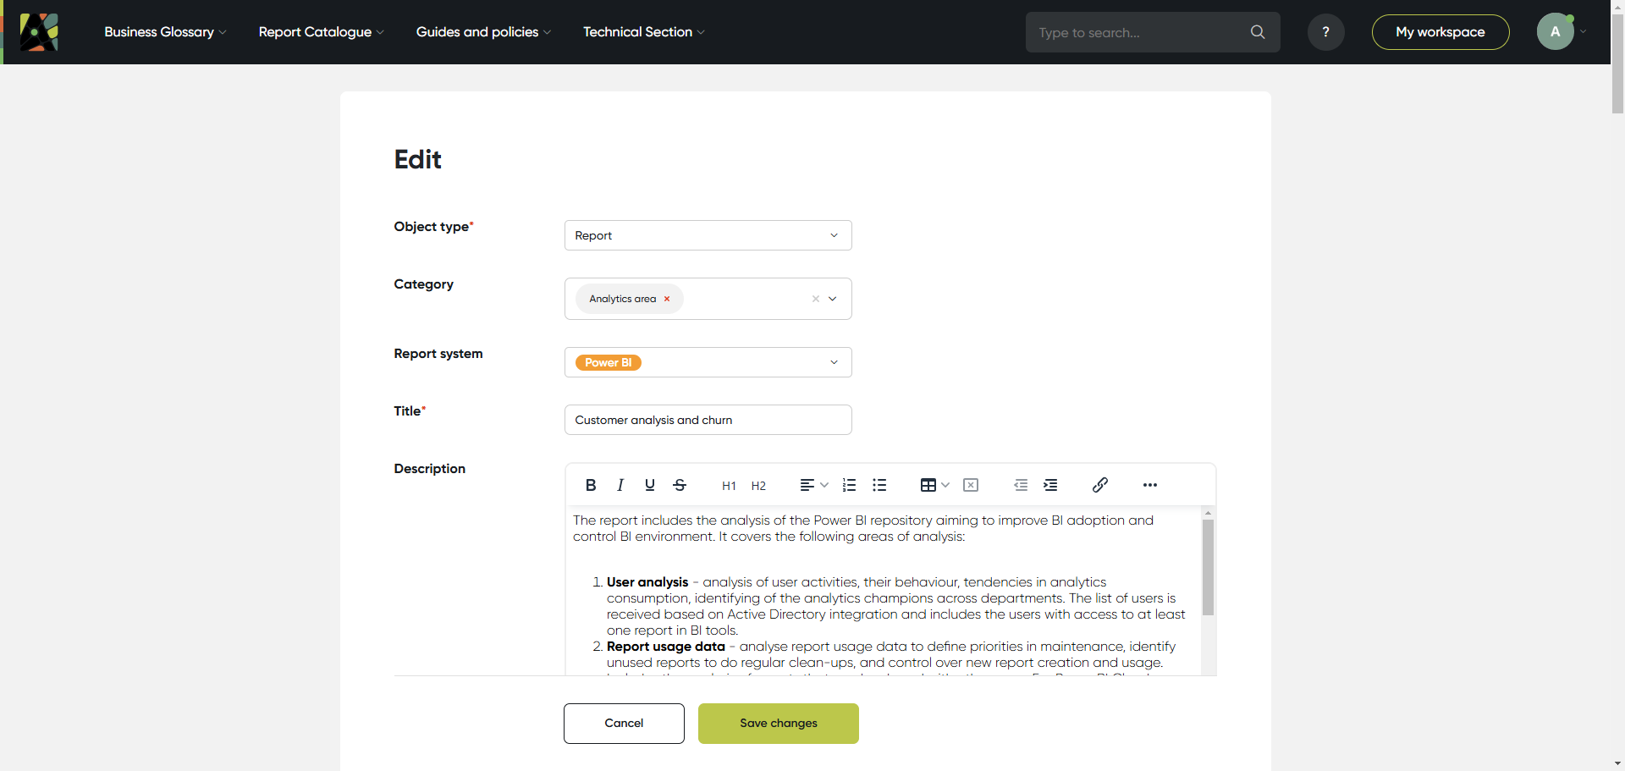Image resolution: width=1625 pixels, height=771 pixels.
Task: Cancel editing the report
Action: point(624,724)
